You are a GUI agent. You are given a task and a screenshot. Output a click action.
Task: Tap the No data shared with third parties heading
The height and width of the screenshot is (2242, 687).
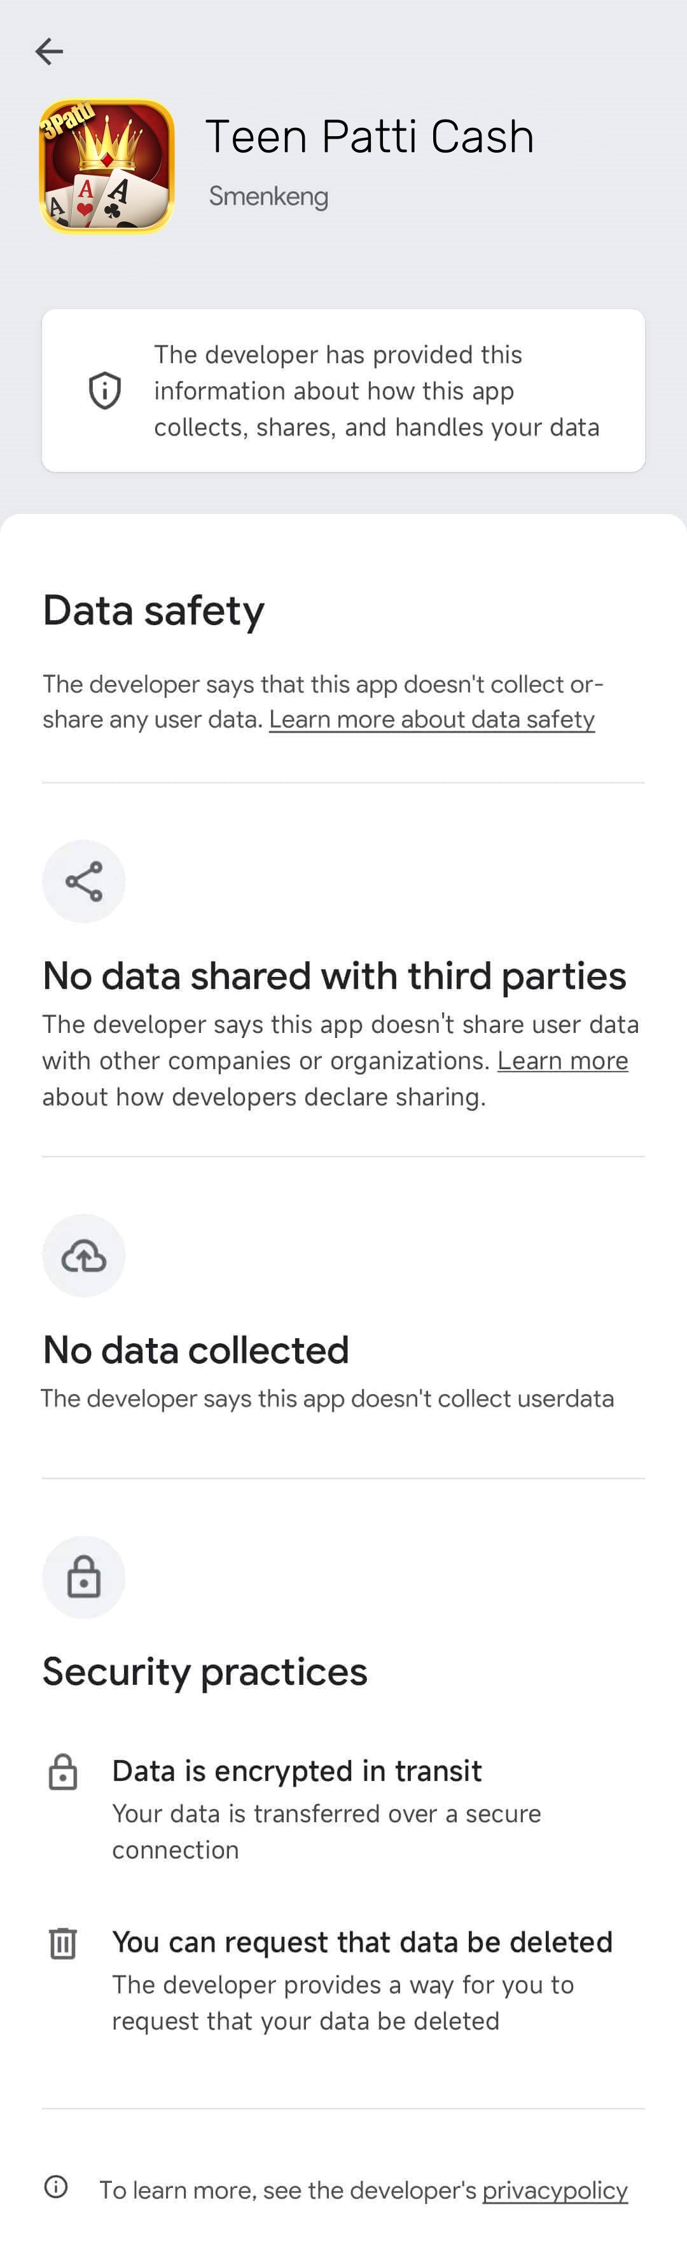tap(335, 976)
